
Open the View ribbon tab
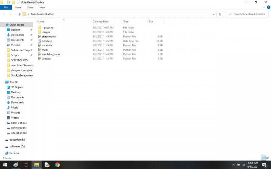point(42,7)
